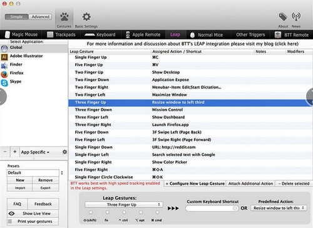The height and width of the screenshot is (228, 313).
Task: Select the Global application icon
Action: tap(4, 48)
